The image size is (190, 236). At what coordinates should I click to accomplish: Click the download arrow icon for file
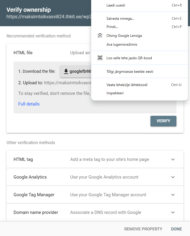point(66,71)
